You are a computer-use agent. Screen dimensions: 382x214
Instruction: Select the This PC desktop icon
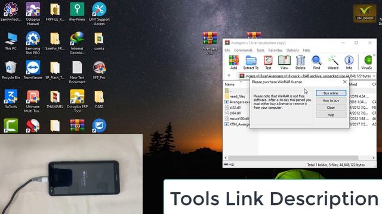coord(11,41)
